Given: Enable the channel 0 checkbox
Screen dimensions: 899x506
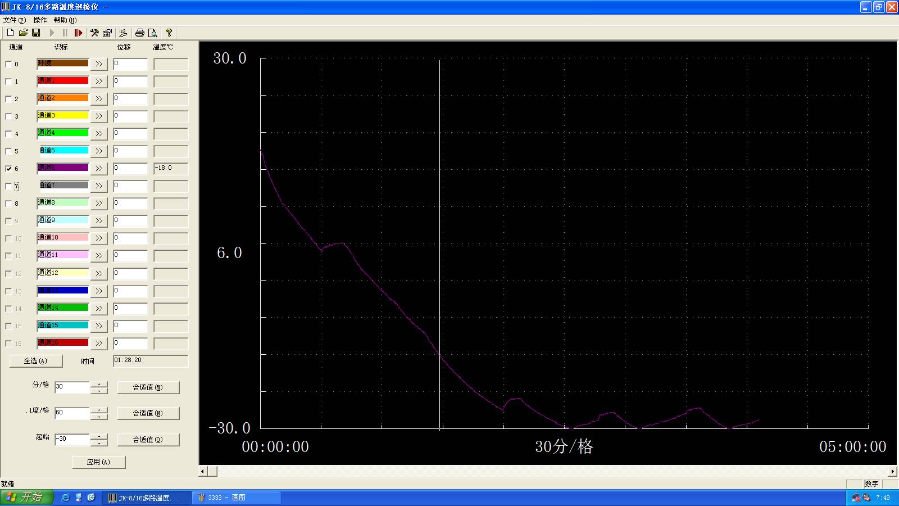Looking at the screenshot, I should (x=8, y=64).
